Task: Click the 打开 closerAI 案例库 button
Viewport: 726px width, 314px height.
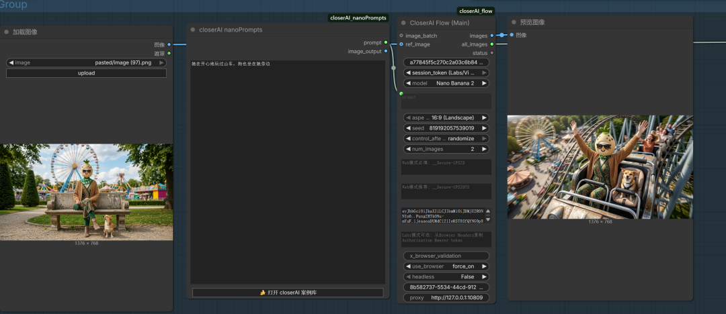Action: (x=288, y=293)
